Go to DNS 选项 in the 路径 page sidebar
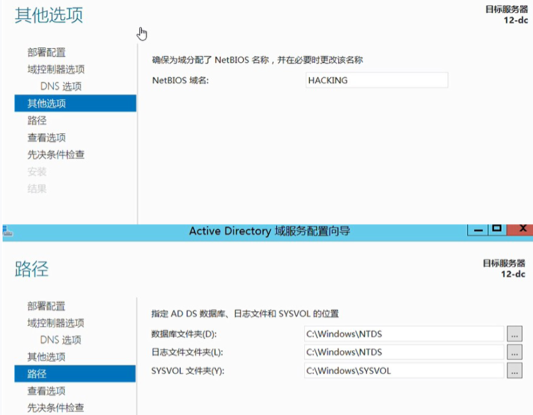The height and width of the screenshot is (415, 533). pyautogui.click(x=60, y=340)
